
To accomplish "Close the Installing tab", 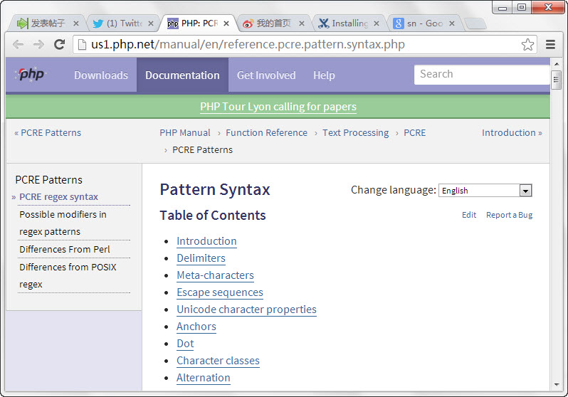I will point(377,23).
